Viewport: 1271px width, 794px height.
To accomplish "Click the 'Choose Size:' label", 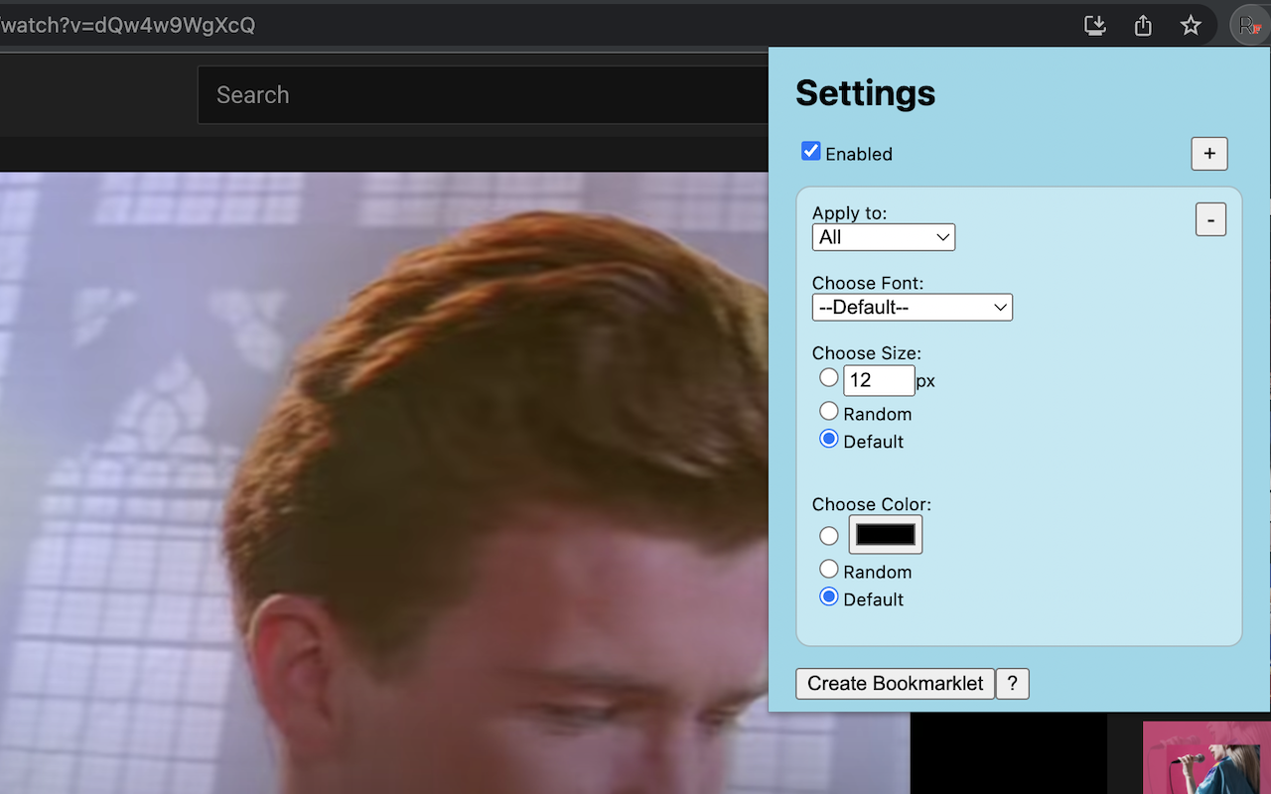I will click(867, 353).
